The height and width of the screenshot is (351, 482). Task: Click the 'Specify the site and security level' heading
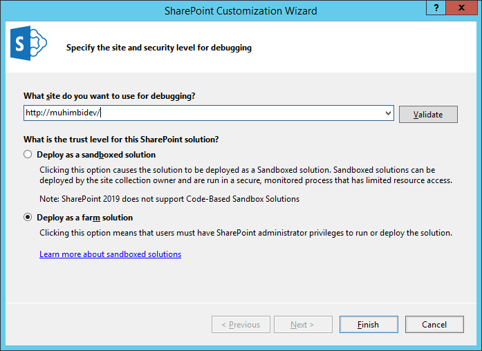(159, 48)
